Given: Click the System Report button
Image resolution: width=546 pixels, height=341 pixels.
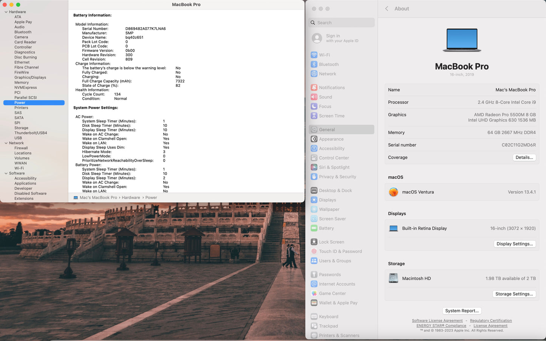Looking at the screenshot, I should pos(462,311).
